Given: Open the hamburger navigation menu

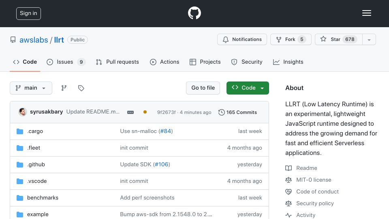Looking at the screenshot, I should tap(366, 13).
